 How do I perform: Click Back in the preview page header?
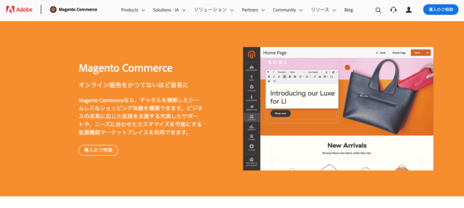[x=381, y=52]
